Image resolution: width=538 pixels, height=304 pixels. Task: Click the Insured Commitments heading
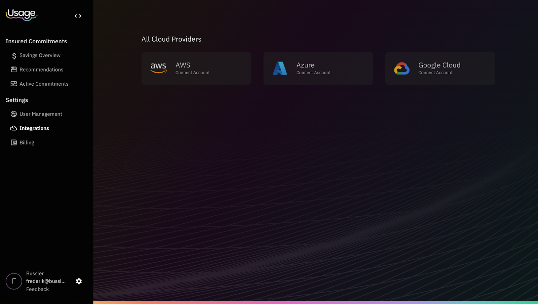(36, 41)
